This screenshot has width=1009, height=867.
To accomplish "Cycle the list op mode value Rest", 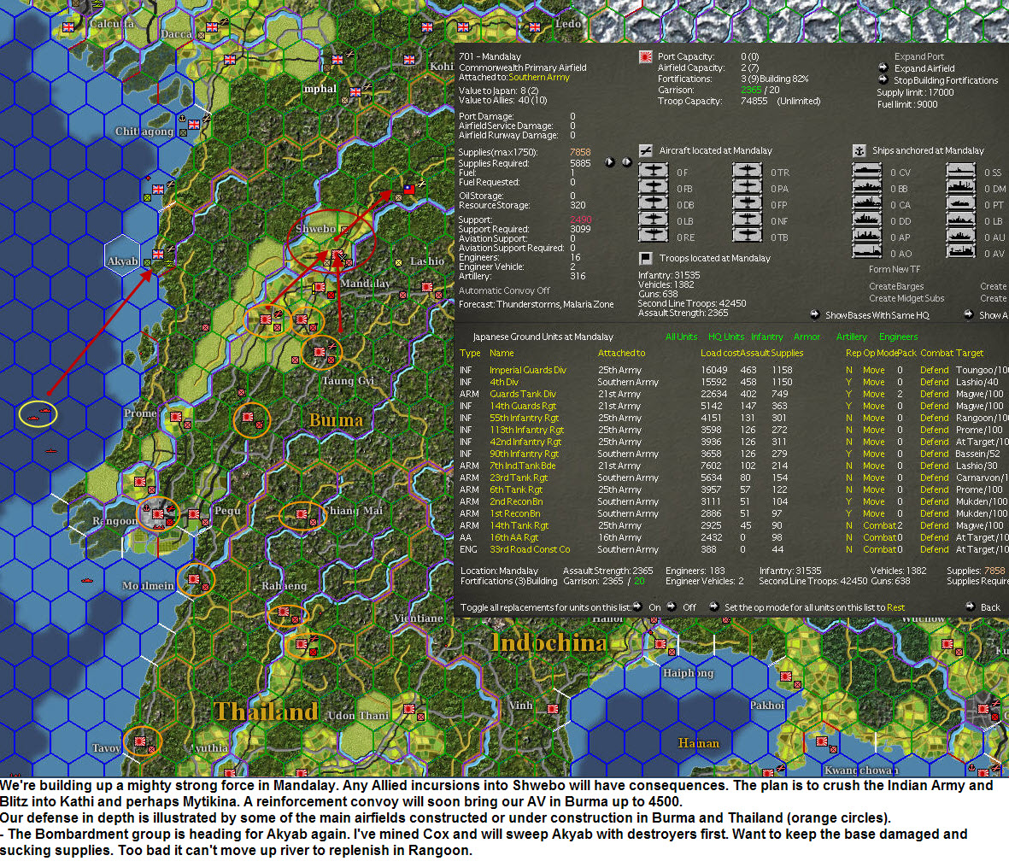I will tap(895, 607).
